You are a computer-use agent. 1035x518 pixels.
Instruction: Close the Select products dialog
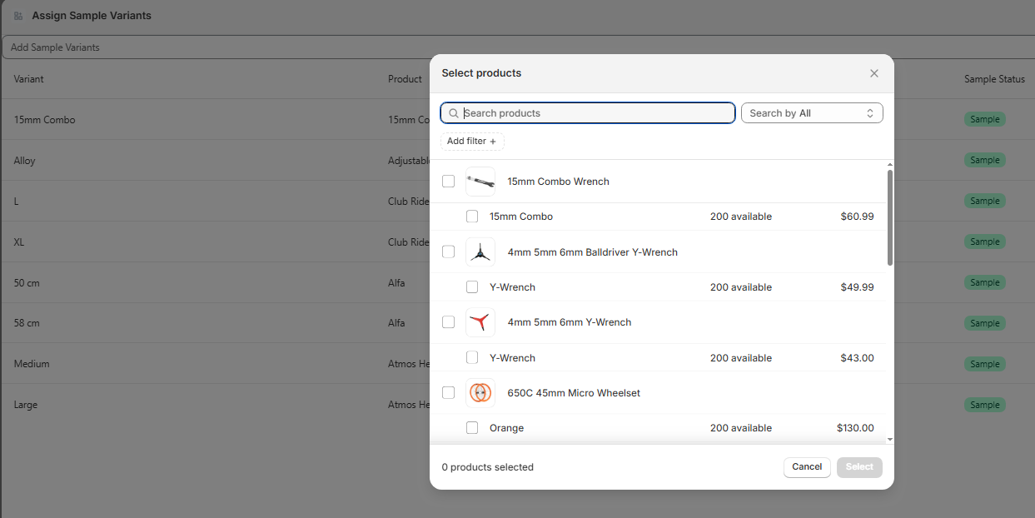pos(873,73)
